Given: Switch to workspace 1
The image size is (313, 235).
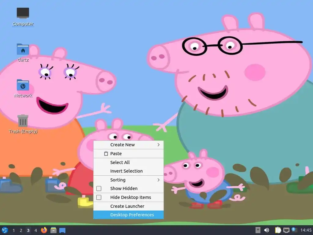Looking at the screenshot, I should 13,230.
